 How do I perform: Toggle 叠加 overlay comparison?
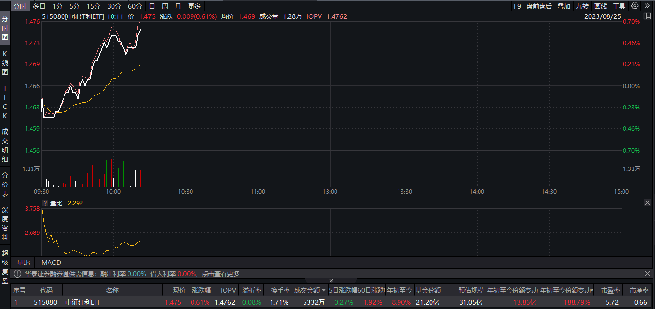pos(563,6)
